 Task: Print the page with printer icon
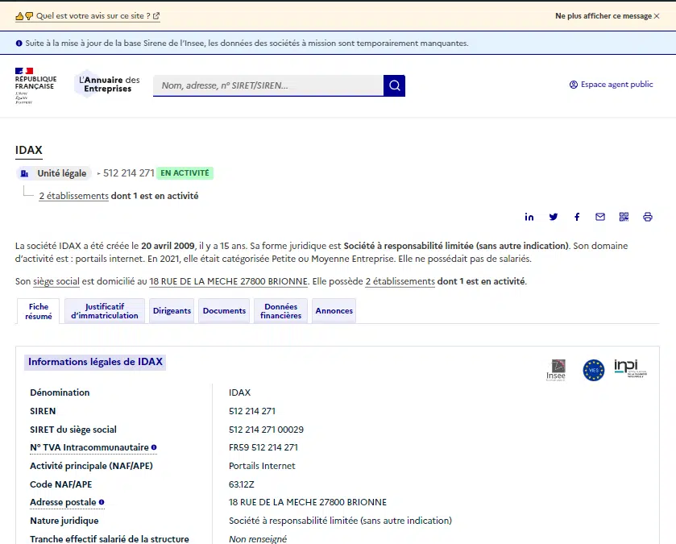648,217
